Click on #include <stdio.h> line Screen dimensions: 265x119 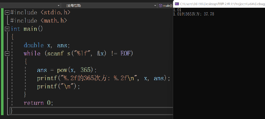coord(40,13)
